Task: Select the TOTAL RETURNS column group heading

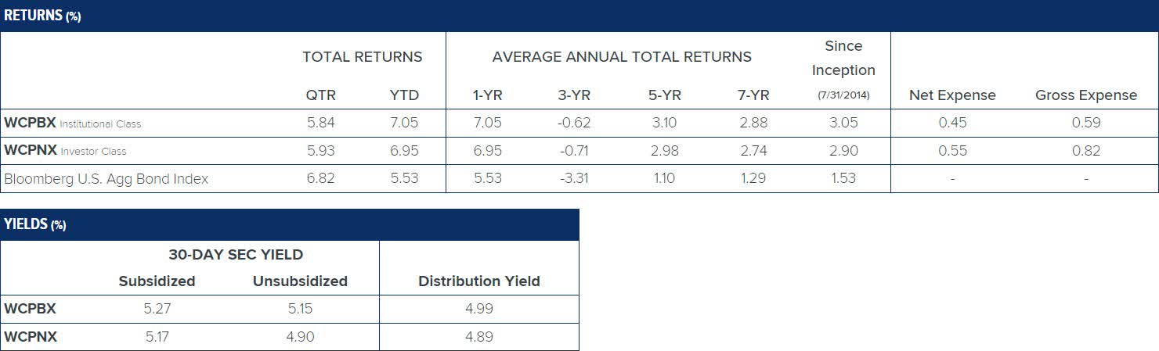Action: click(x=362, y=57)
